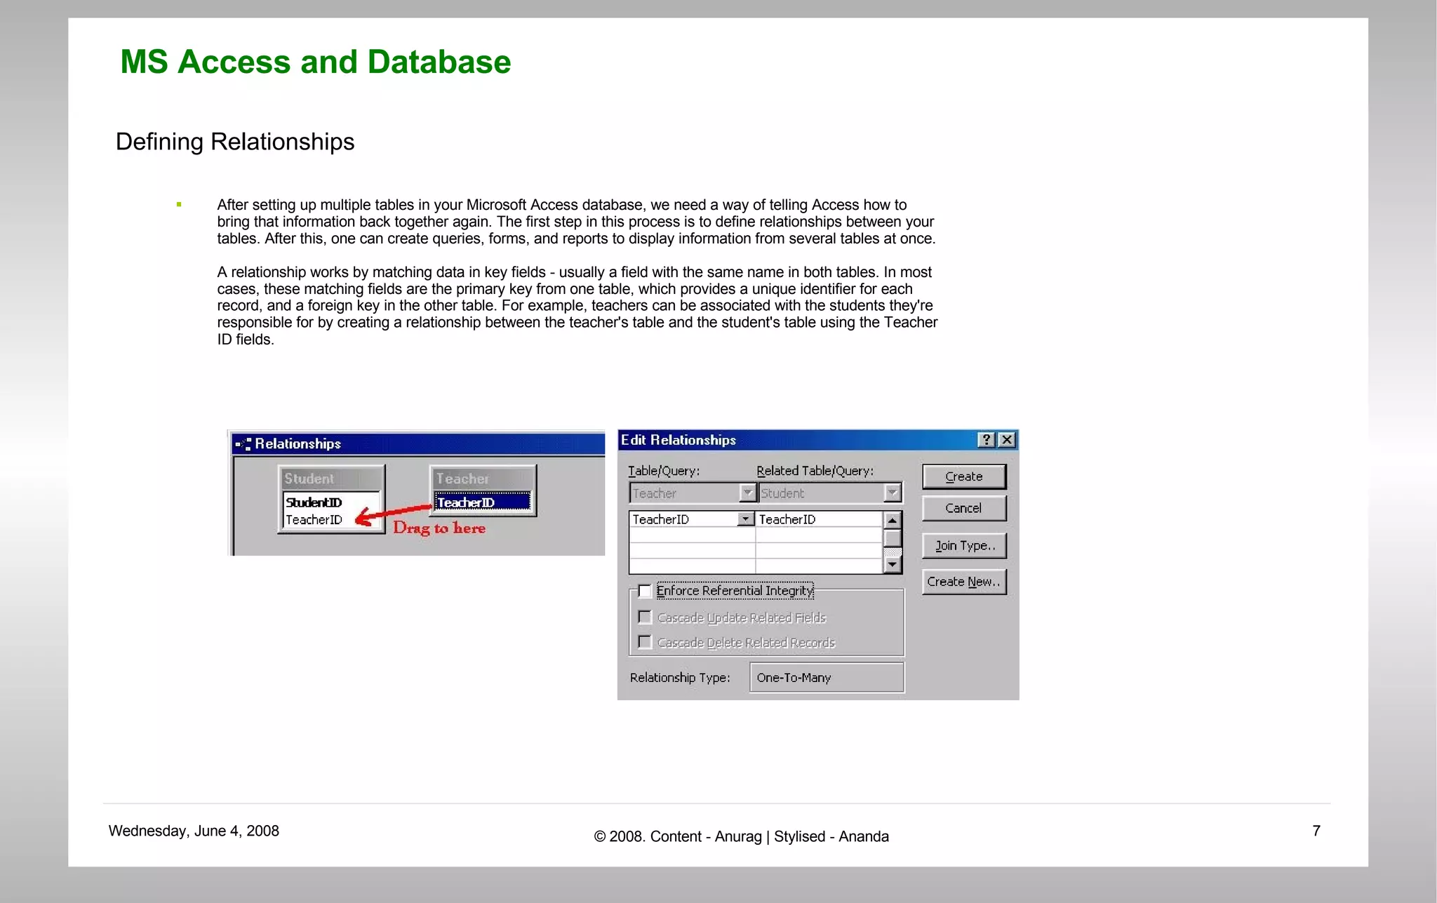Select StudentID field in Student table

[x=314, y=502]
